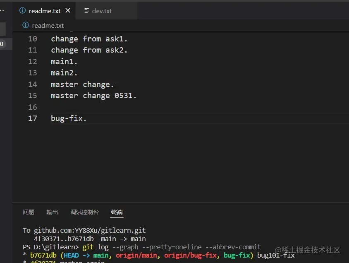The image size is (349, 263).
Task: Click the 'bug-fix.' text on line 17
Action: pyautogui.click(x=69, y=118)
